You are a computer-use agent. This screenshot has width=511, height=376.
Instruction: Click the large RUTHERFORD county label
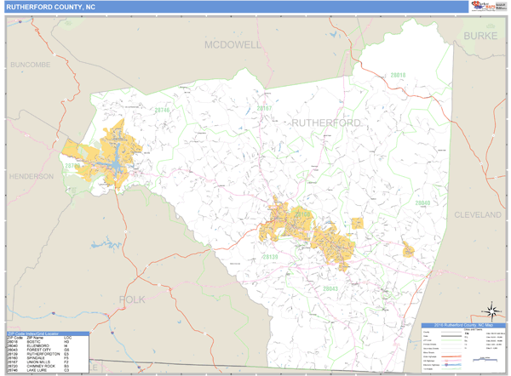326,122
